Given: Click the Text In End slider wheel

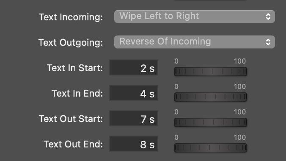Looking at the screenshot, I should (x=211, y=97).
